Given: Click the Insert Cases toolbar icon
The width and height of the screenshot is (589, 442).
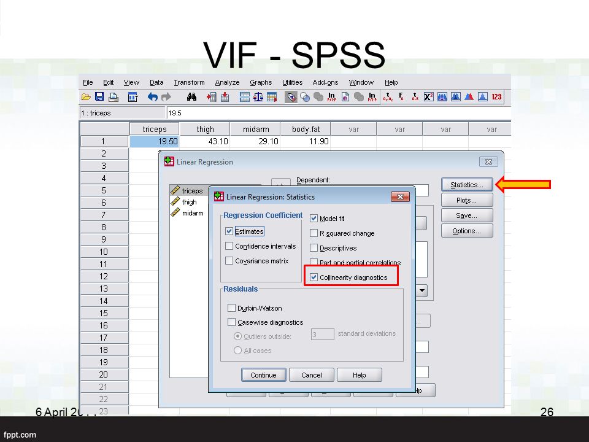Looking at the screenshot, I should (212, 98).
